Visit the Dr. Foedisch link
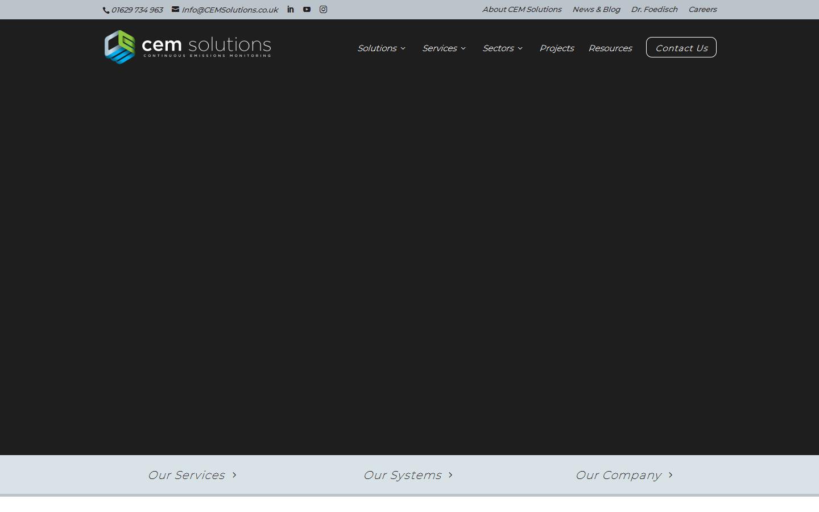Screen dimensions: 819x512 coord(654,9)
